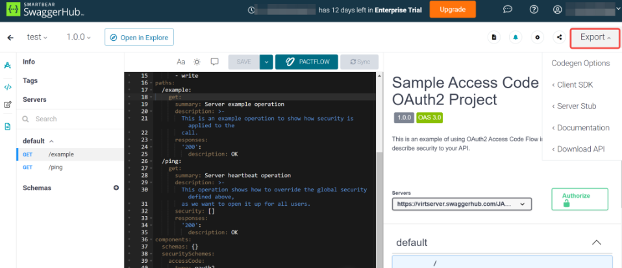
Task: Click the 1.0.0 version badge in preview
Action: click(x=404, y=118)
